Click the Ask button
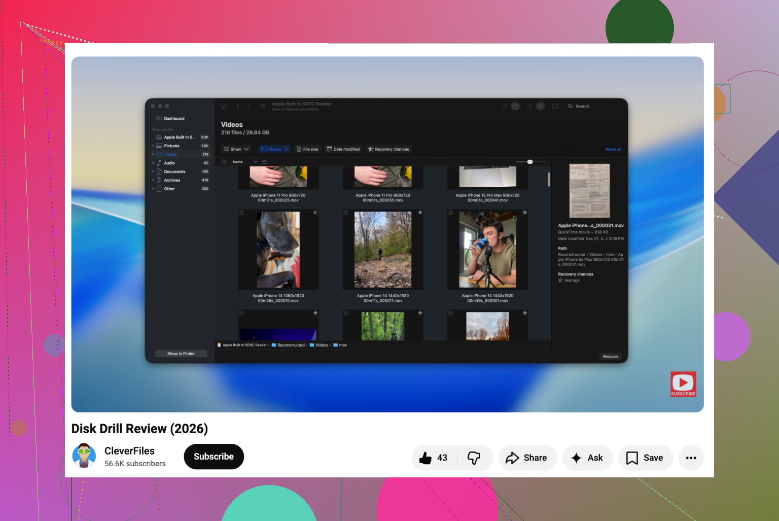 (587, 458)
